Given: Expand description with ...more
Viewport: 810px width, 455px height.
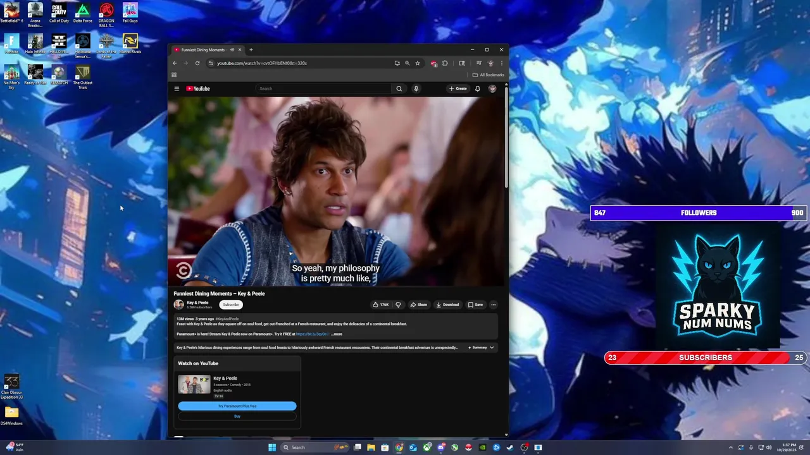Looking at the screenshot, I should (x=337, y=334).
